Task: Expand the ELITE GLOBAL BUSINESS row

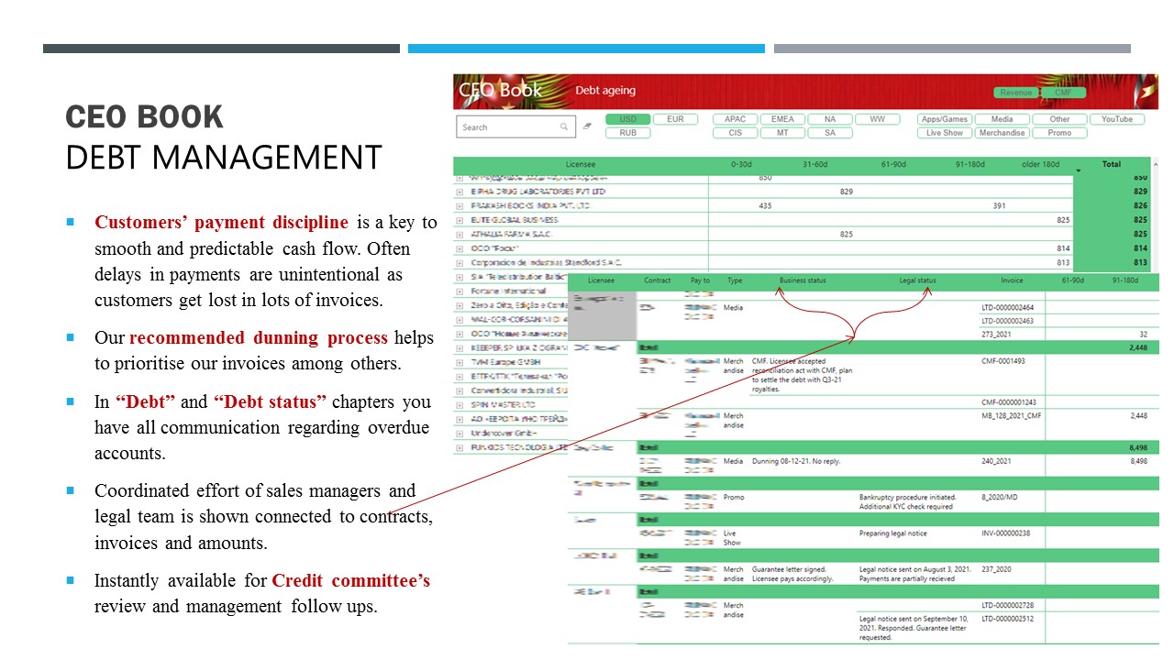Action: click(x=460, y=220)
